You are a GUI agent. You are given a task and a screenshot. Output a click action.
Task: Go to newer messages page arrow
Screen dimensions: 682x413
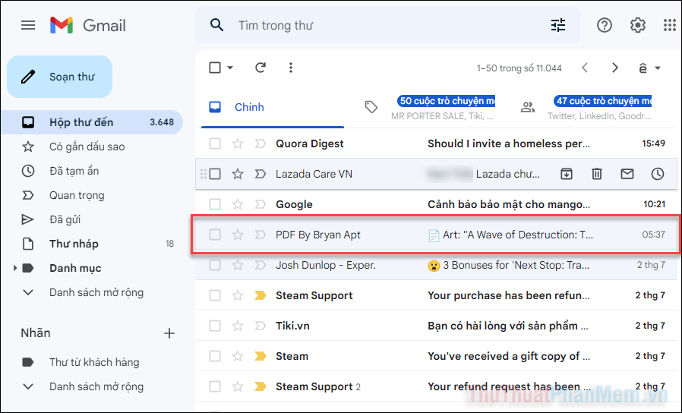[585, 68]
